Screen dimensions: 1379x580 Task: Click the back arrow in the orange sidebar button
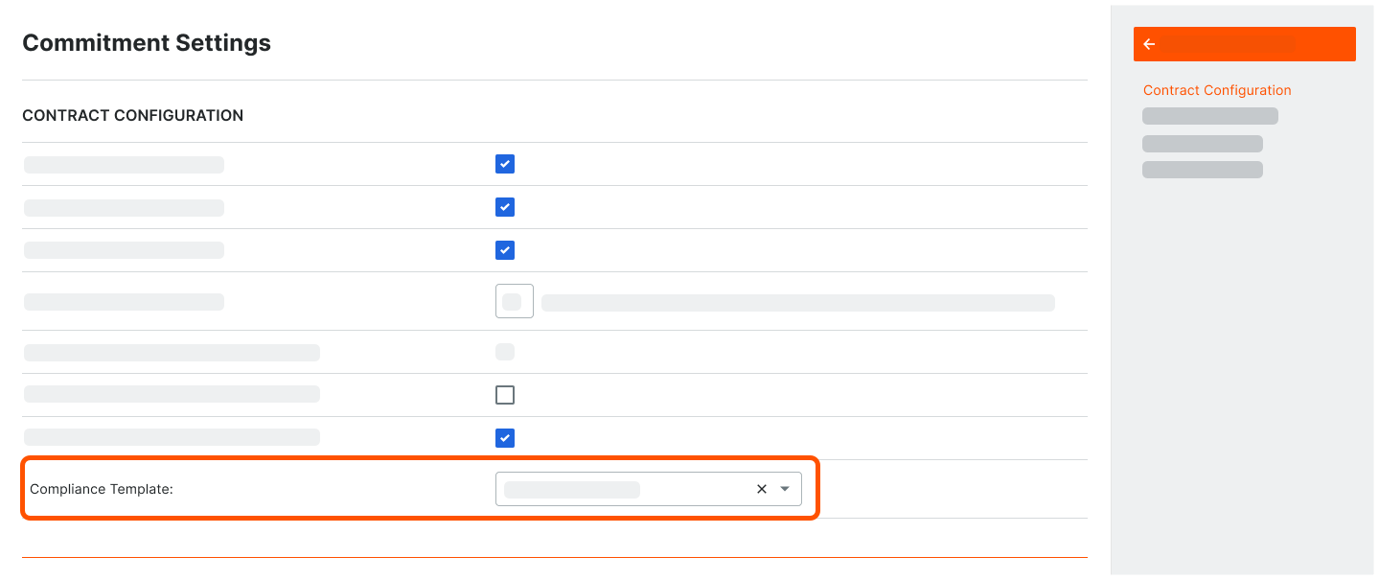pyautogui.click(x=1148, y=44)
